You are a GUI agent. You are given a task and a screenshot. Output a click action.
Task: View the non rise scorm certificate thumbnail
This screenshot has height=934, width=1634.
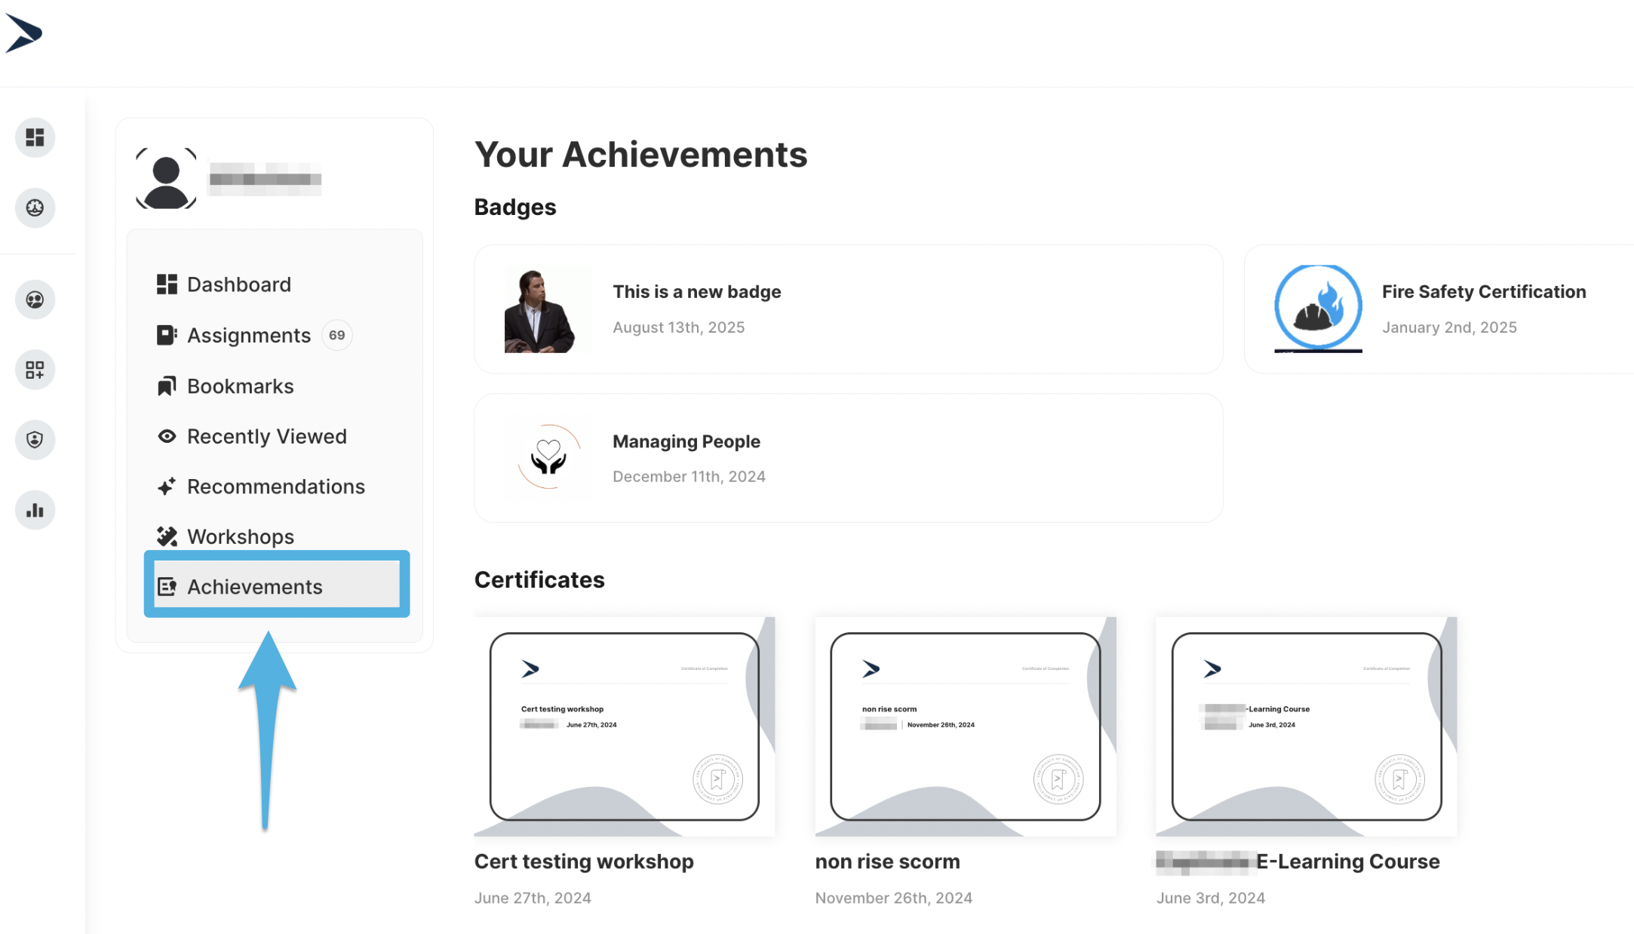965,727
